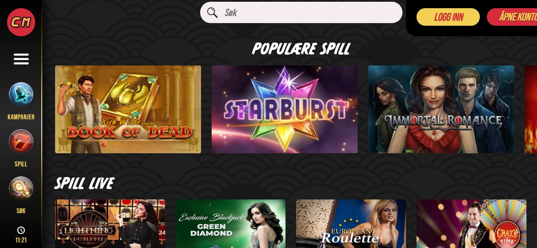This screenshot has height=248, width=537.
Task: Open Immortal Romance game tile
Action: click(441, 109)
